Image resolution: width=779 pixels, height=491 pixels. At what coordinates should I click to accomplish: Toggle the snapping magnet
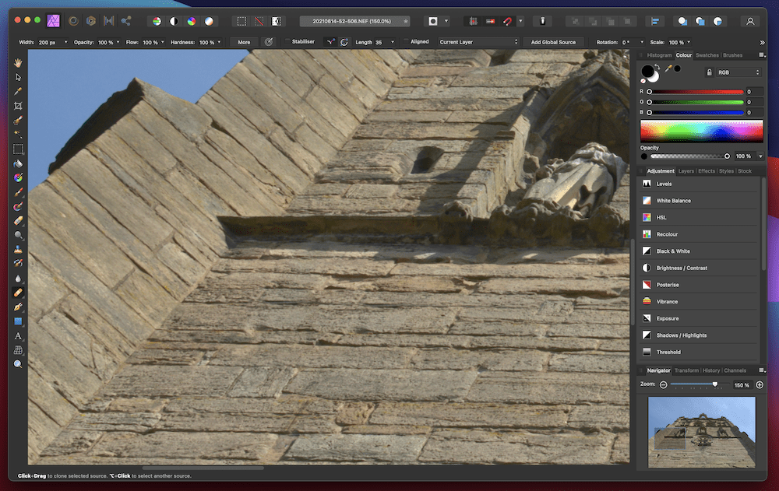point(506,21)
